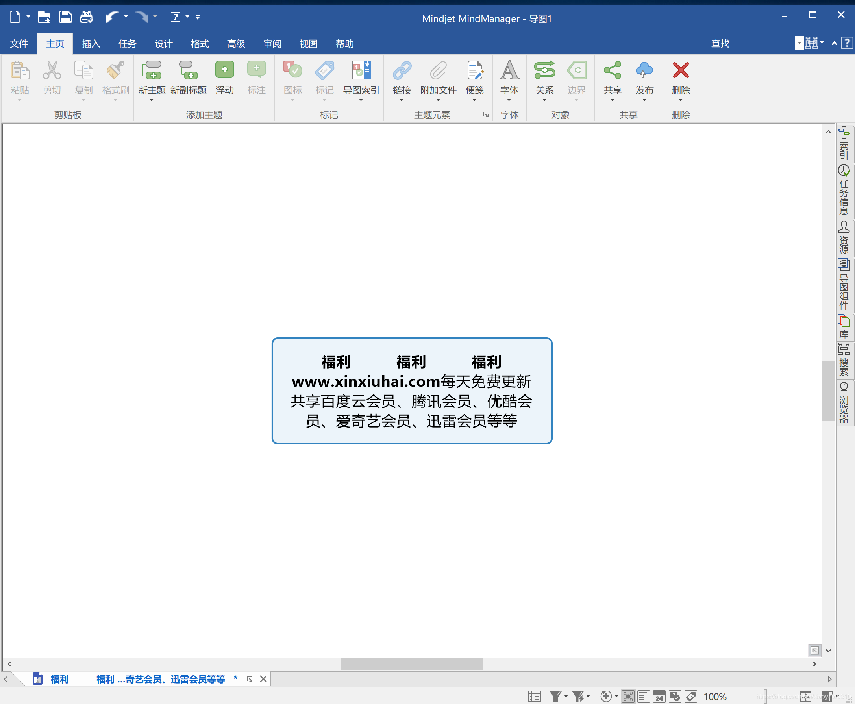The image size is (855, 704).
Task: Open the 库 library panel
Action: click(845, 327)
